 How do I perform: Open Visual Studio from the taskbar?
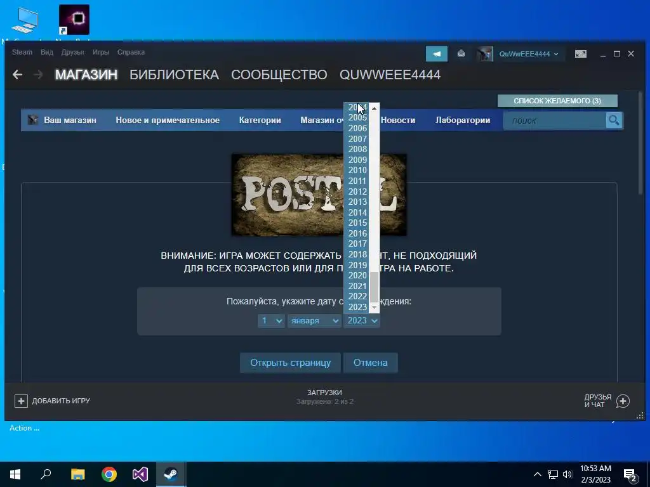[x=140, y=474]
